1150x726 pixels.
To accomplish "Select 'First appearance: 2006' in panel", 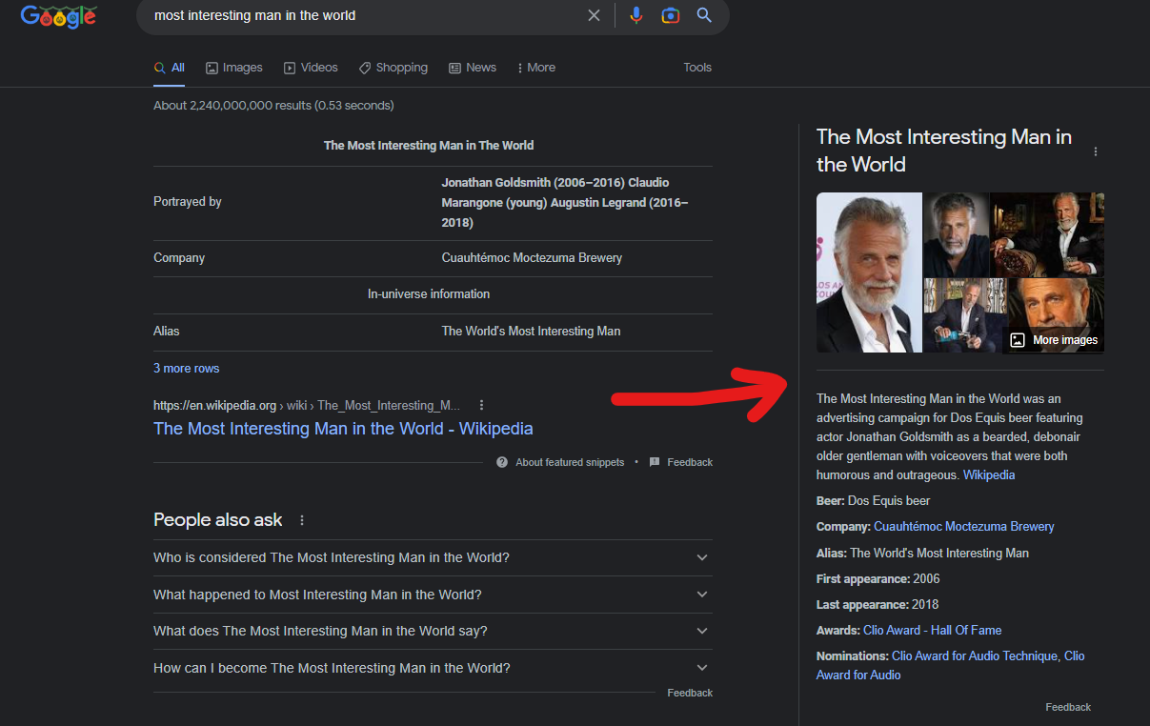I will pyautogui.click(x=878, y=578).
